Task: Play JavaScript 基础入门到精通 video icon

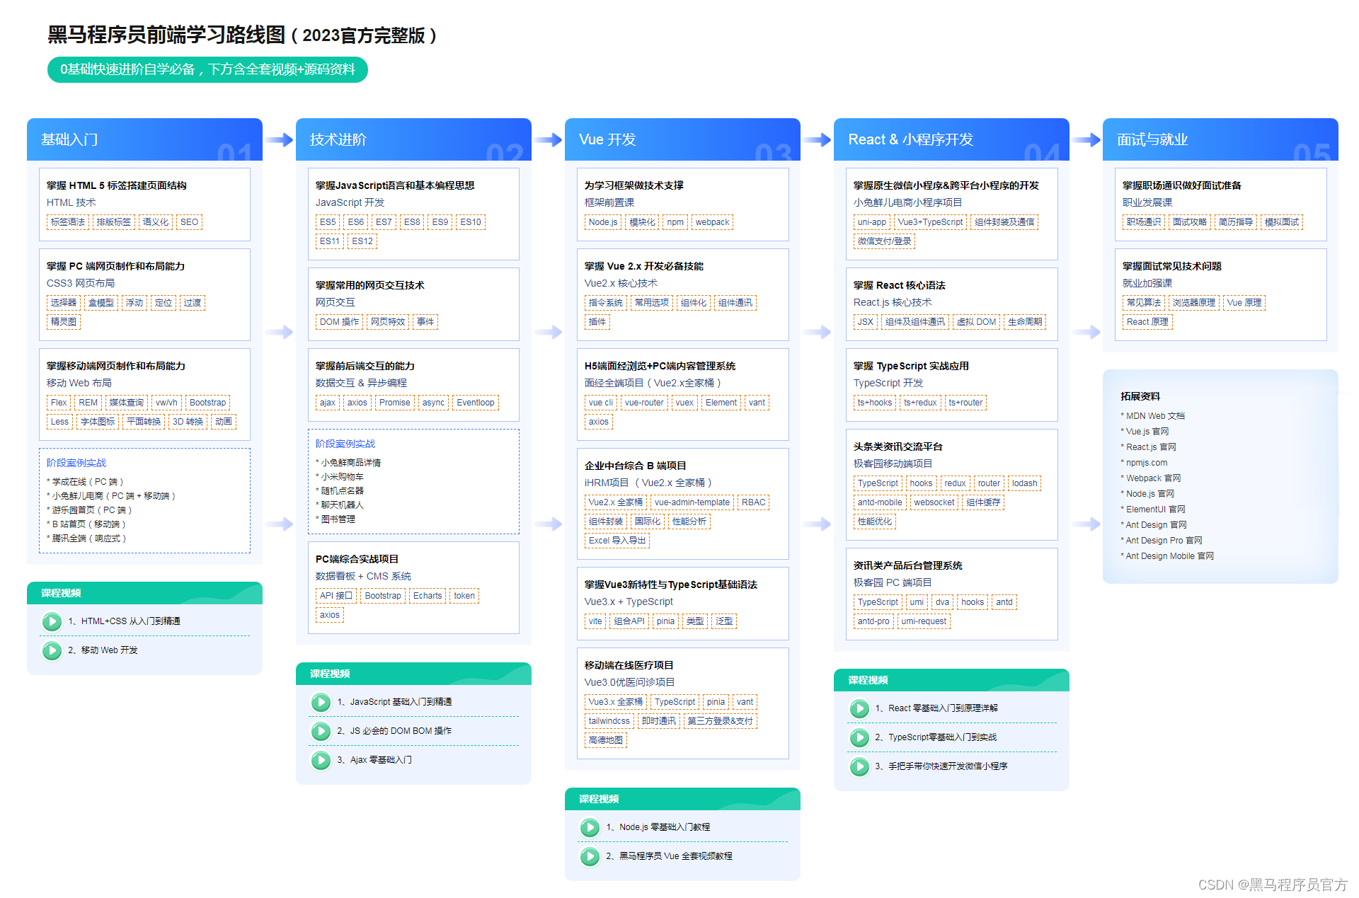Action: click(321, 702)
